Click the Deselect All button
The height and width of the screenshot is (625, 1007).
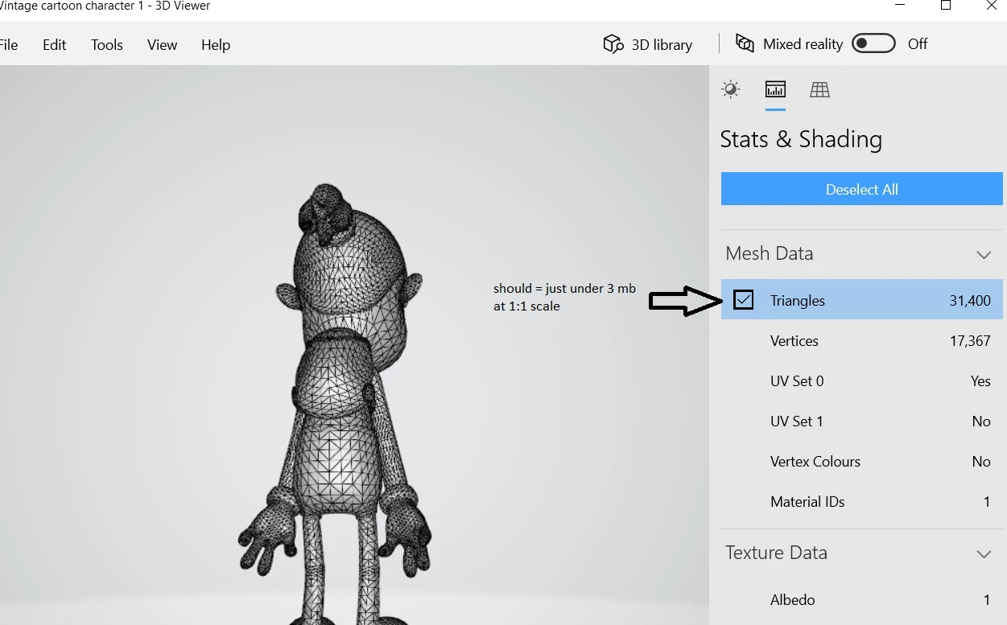[861, 189]
